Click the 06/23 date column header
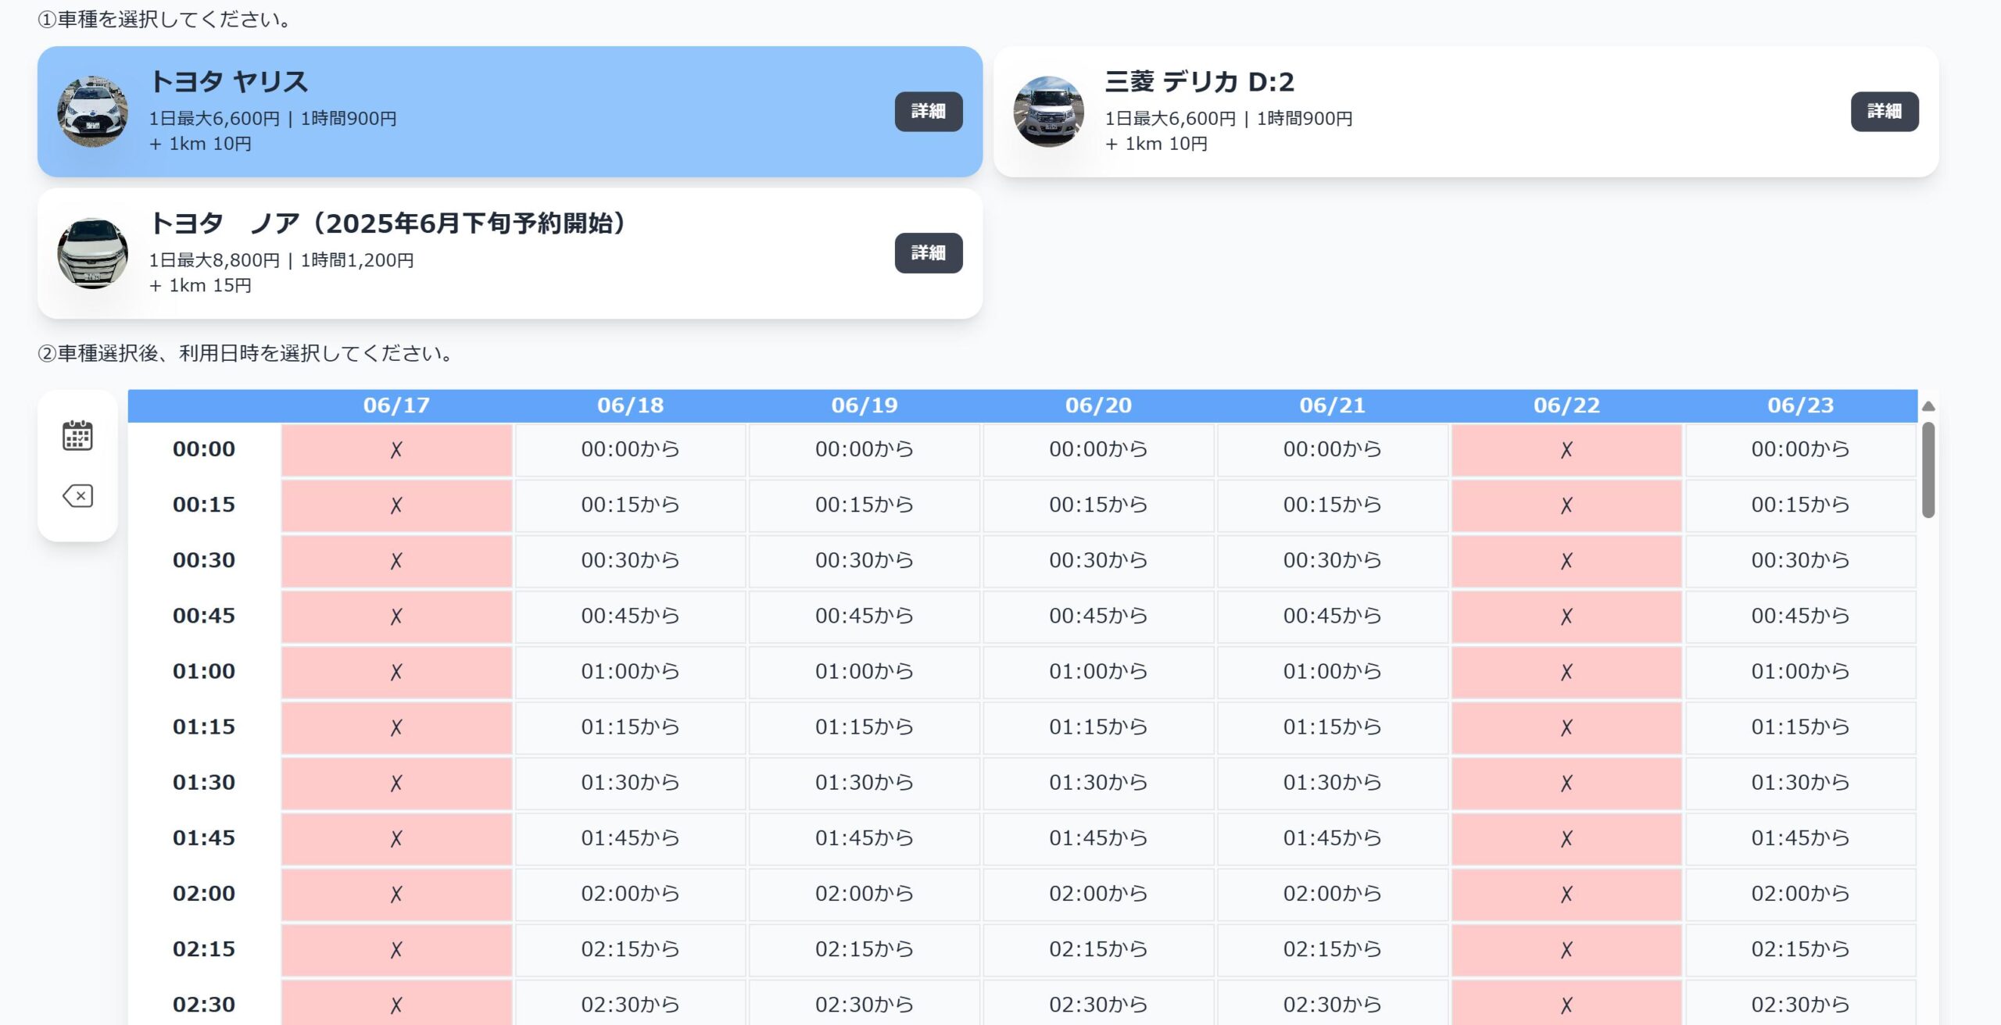 (1800, 405)
